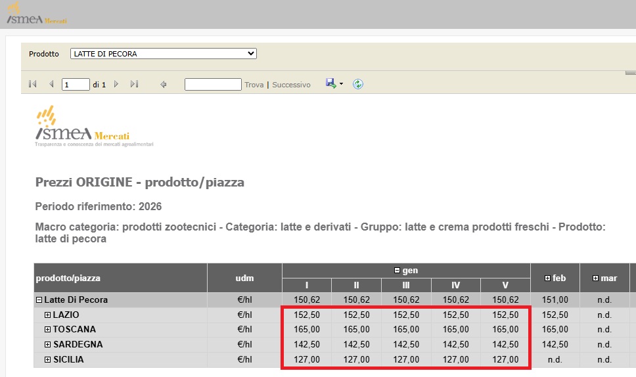636x377 pixels.
Task: Click the prodotto/piazza column header
Action: pyautogui.click(x=120, y=278)
